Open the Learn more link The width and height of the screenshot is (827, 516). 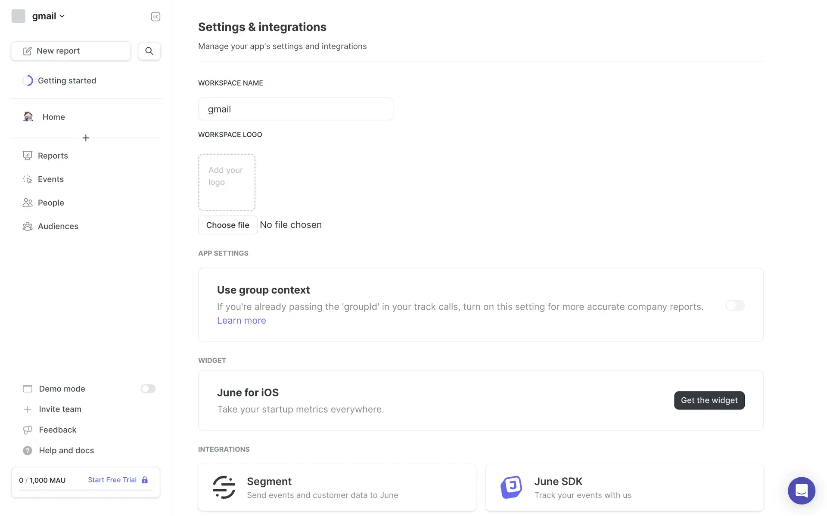[x=241, y=320]
